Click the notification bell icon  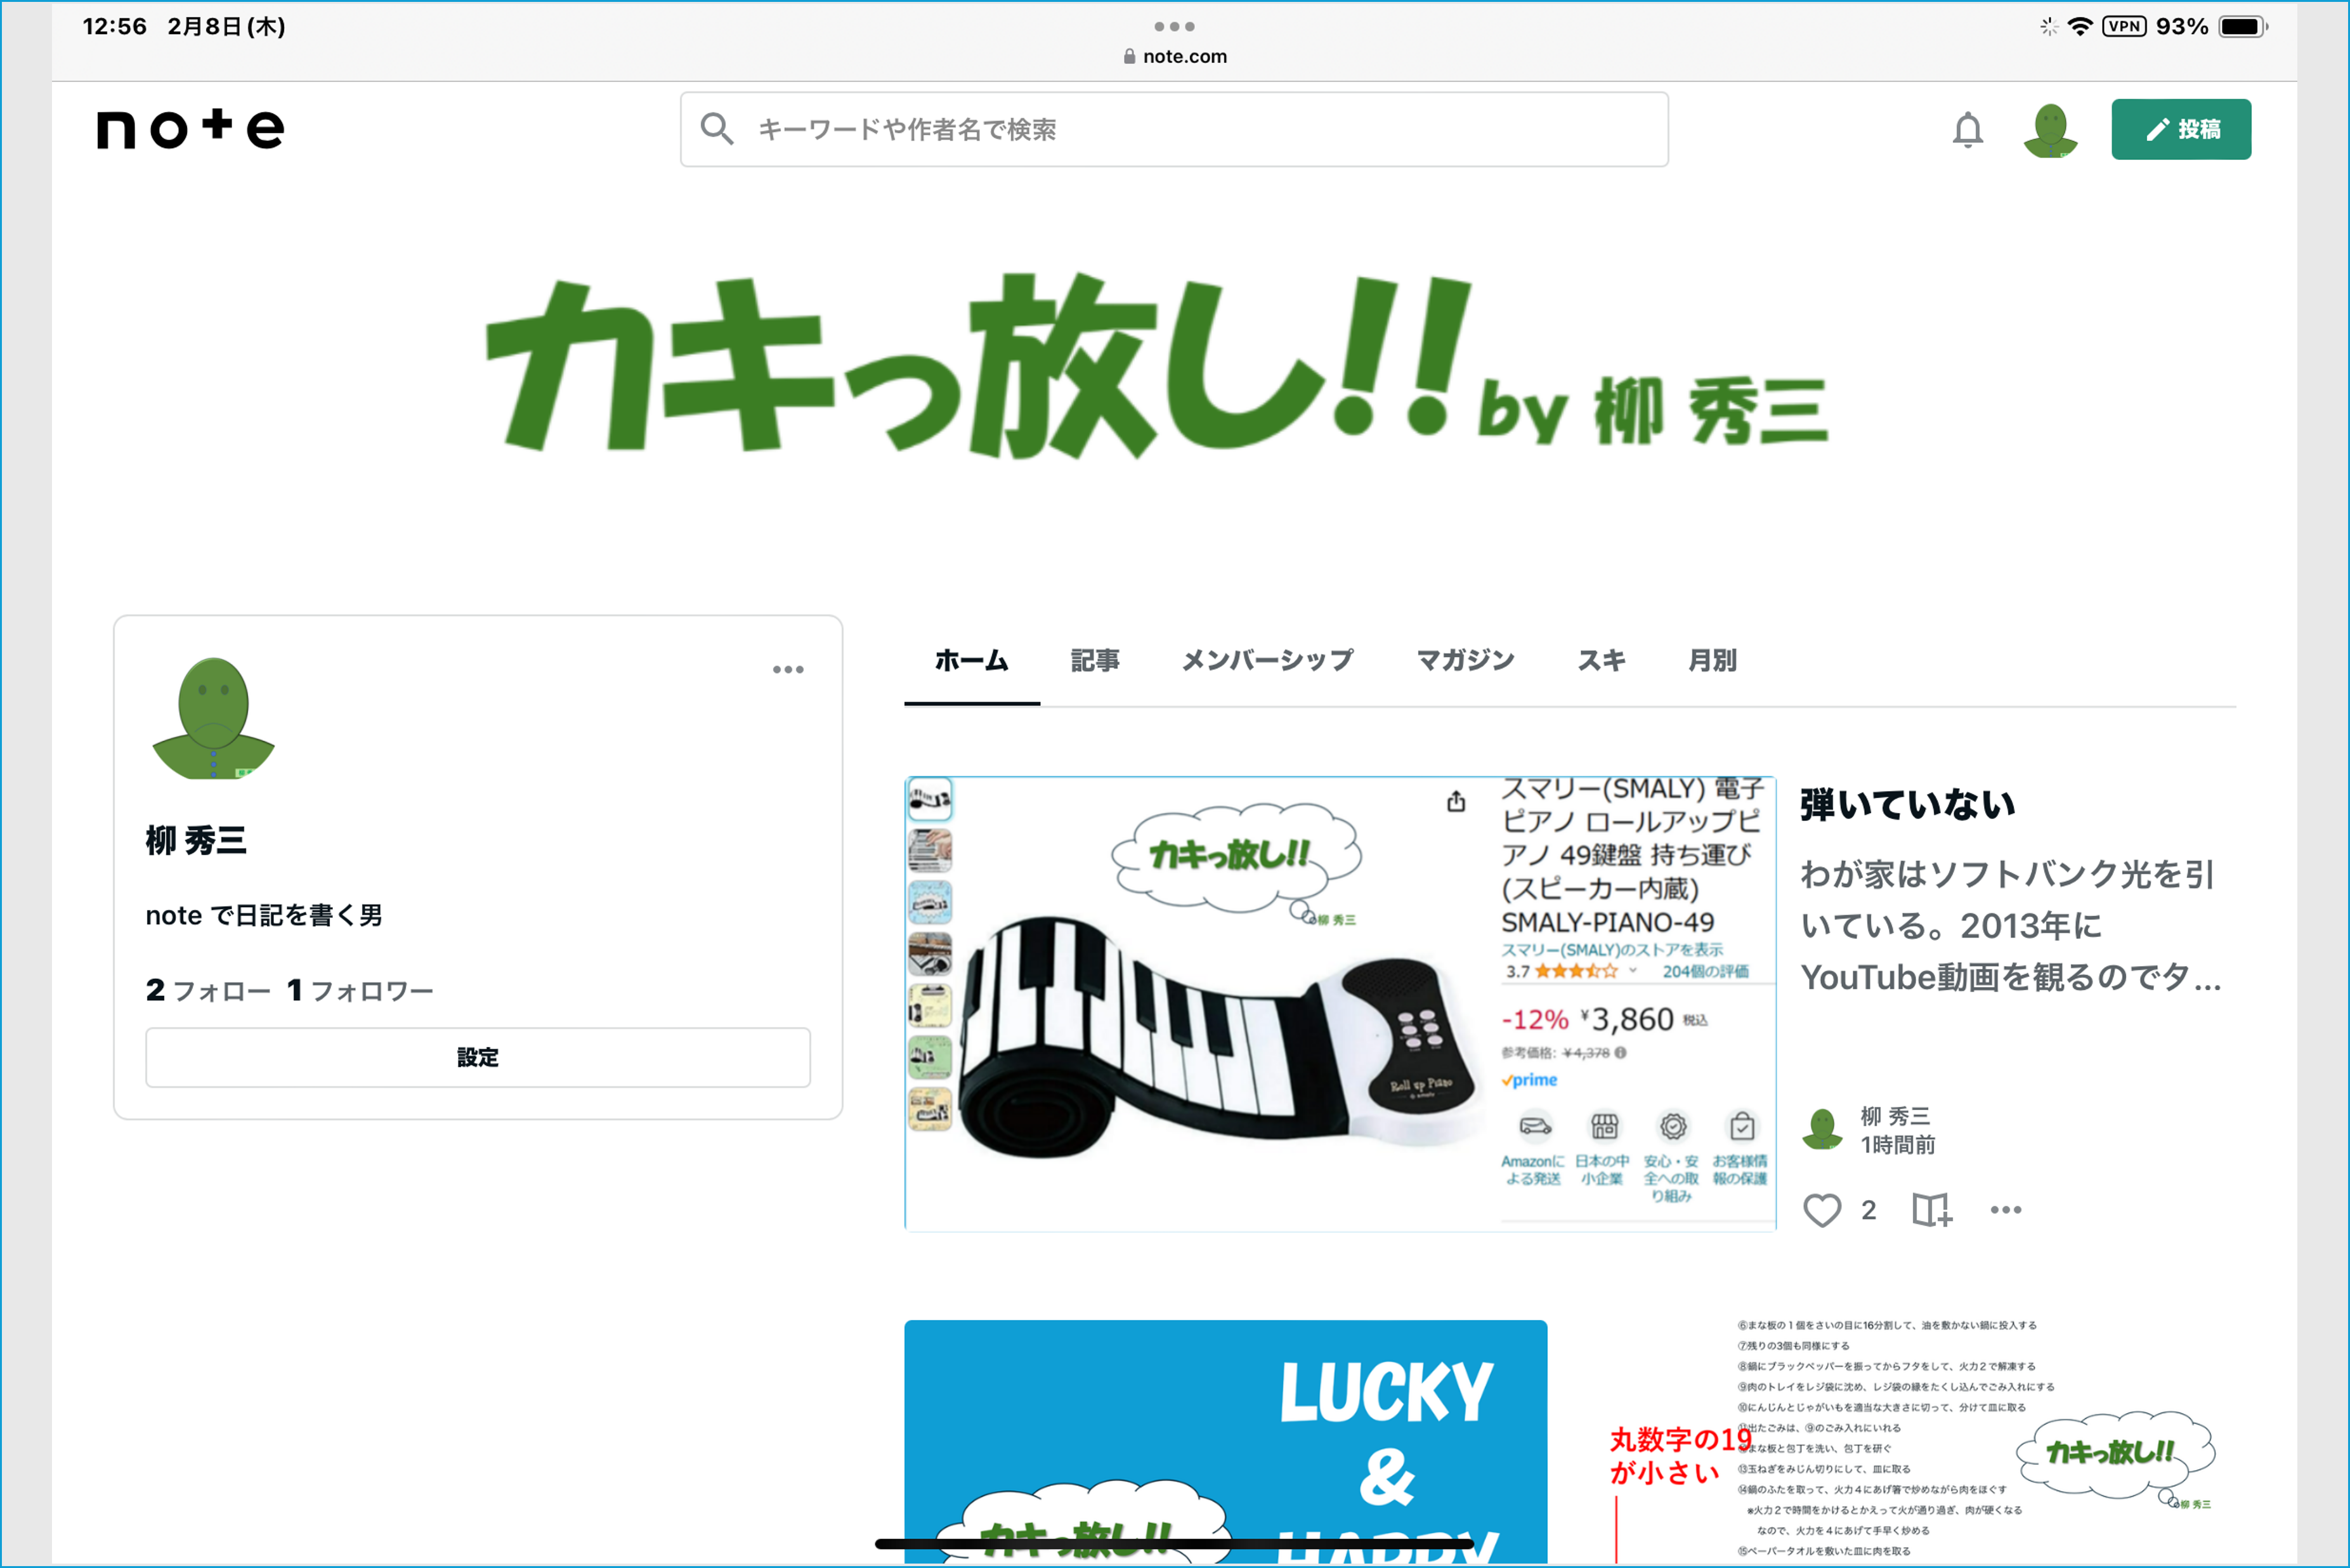pyautogui.click(x=1967, y=130)
